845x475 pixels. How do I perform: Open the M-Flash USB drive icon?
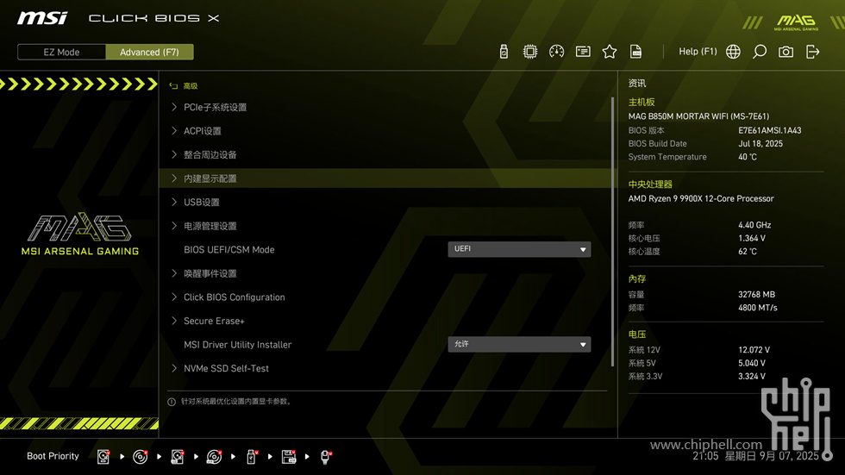[x=504, y=52]
